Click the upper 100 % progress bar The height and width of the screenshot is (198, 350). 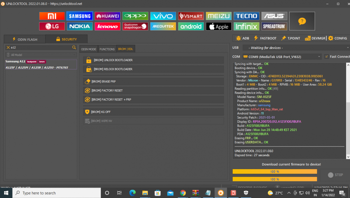click(x=275, y=172)
